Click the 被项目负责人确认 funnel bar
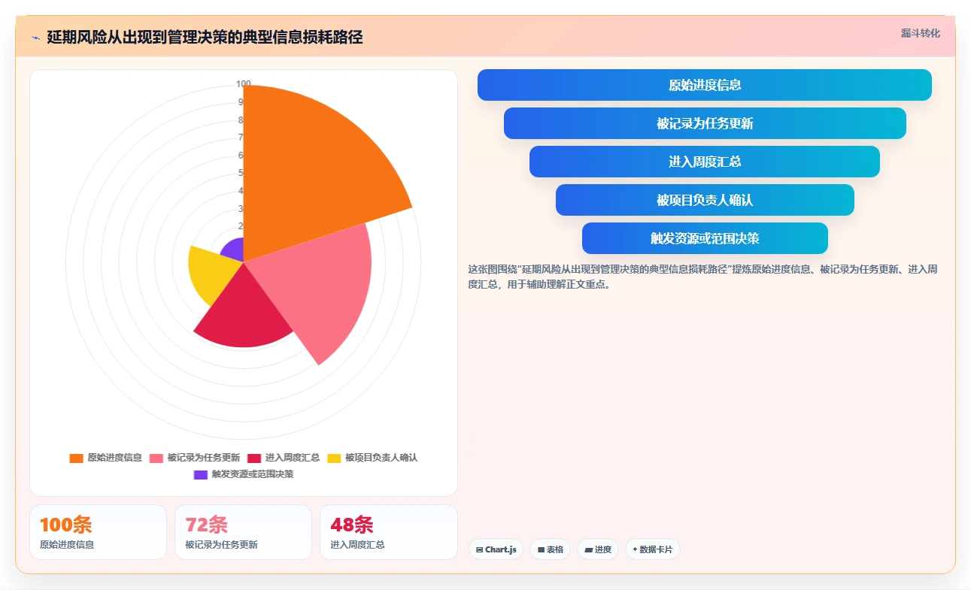This screenshot has width=971, height=590. tap(705, 200)
